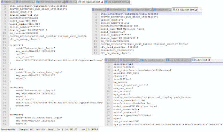This screenshot has width=223, height=132.
Task: Switch to wpa_supplicant.conf tab in bottom-right editor
Action: 178,60
